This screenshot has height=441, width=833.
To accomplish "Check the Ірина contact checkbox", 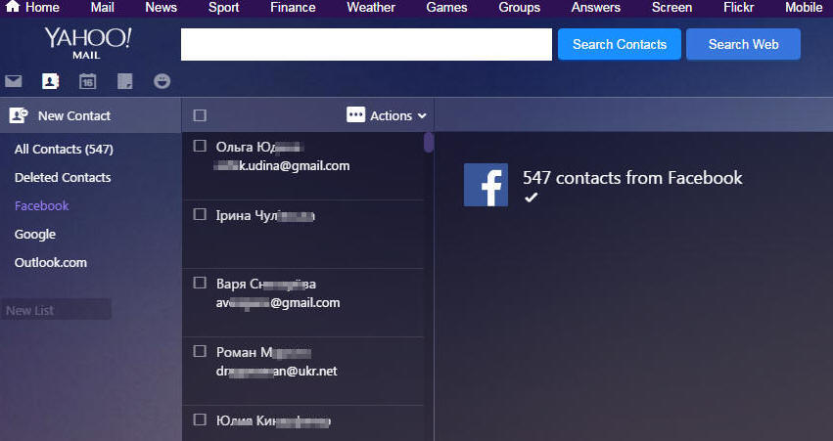I will [200, 214].
